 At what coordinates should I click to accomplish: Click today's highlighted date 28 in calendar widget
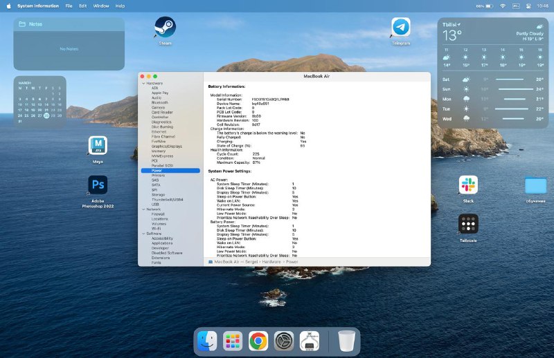pyautogui.click(x=46, y=115)
